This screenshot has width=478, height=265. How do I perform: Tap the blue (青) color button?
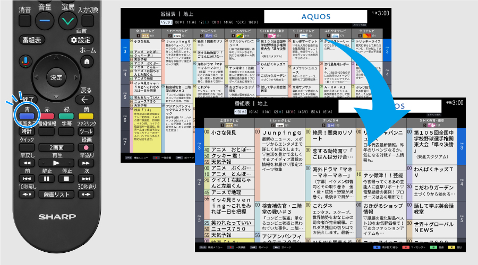[x=27, y=116]
